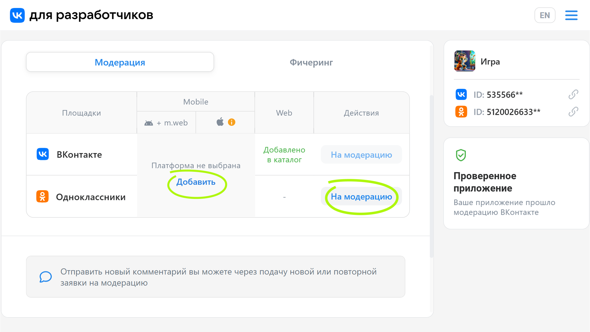Click the Добавлено в каталог status
This screenshot has width=590, height=332.
click(284, 155)
